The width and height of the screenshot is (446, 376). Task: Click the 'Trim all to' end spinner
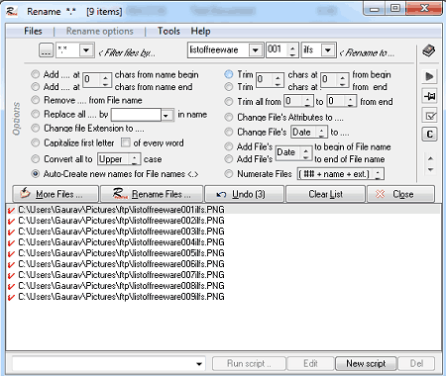[x=351, y=101]
